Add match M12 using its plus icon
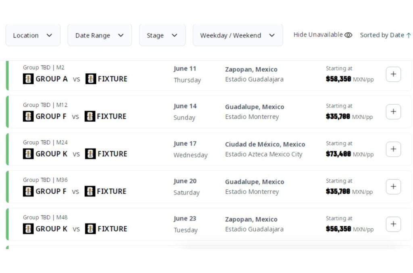The height and width of the screenshot is (273, 413). (x=393, y=112)
